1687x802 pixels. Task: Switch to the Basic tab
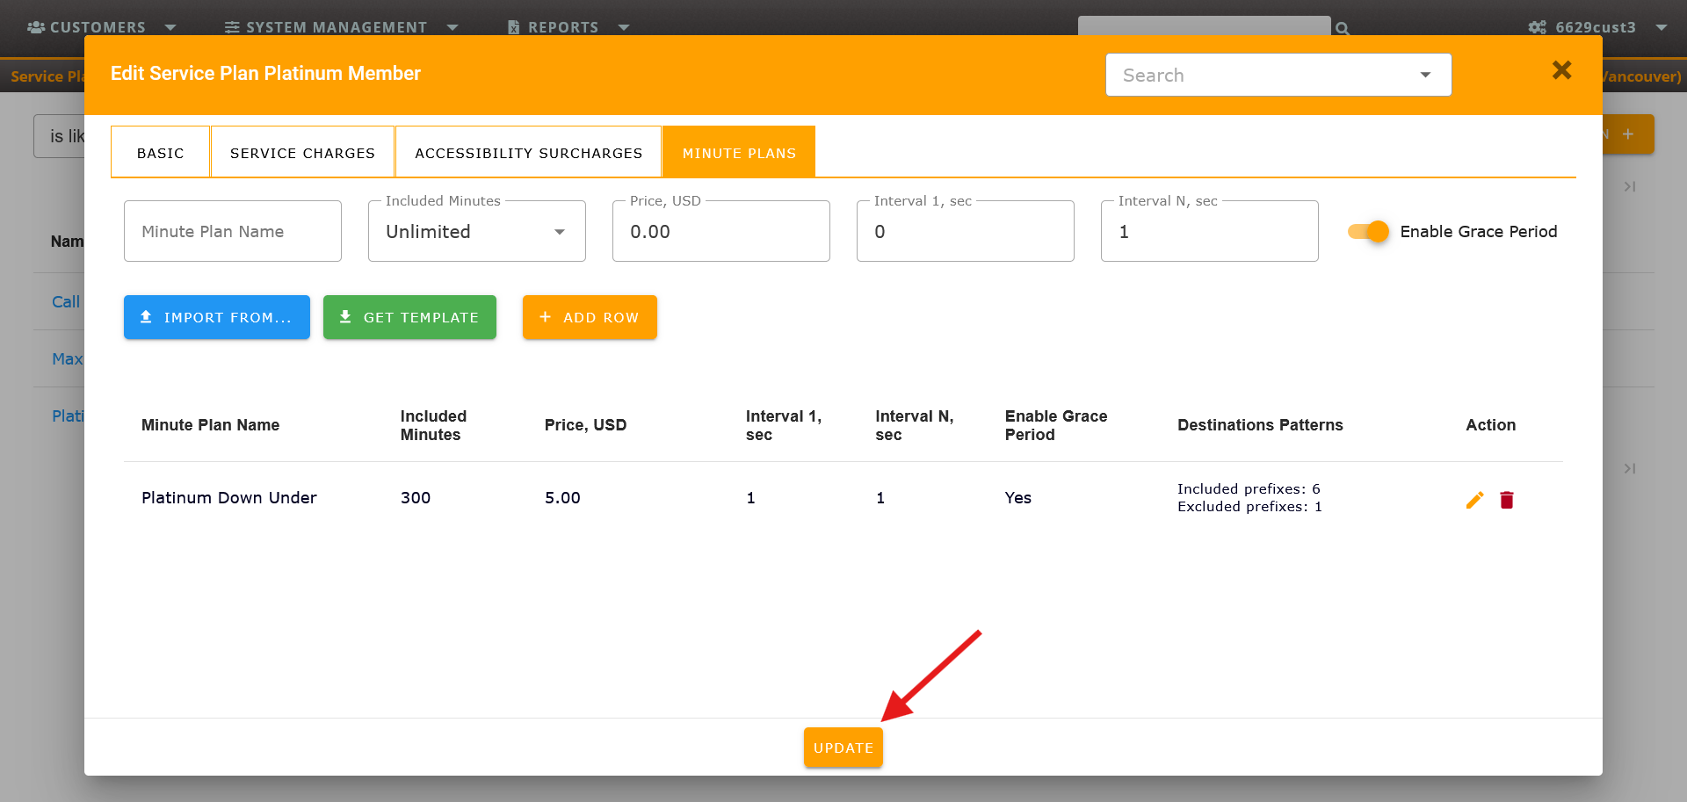tap(161, 152)
